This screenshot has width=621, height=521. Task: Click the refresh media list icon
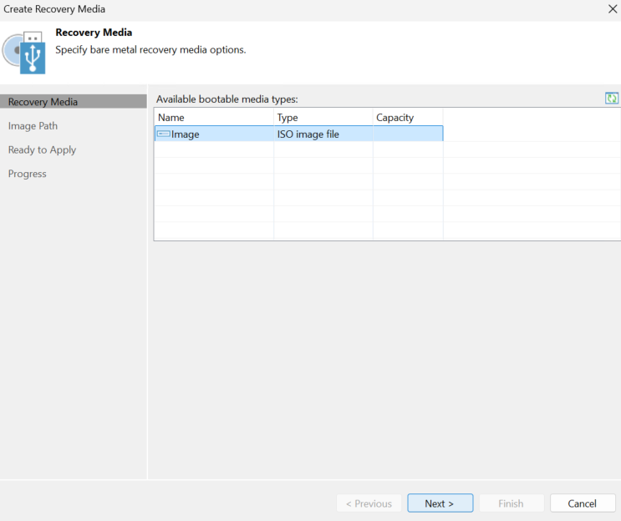[612, 99]
